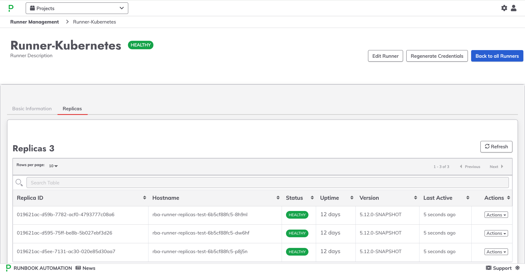Open Actions menu for replica 8h9nl
Viewport: 525px width, 272px height.
point(496,215)
